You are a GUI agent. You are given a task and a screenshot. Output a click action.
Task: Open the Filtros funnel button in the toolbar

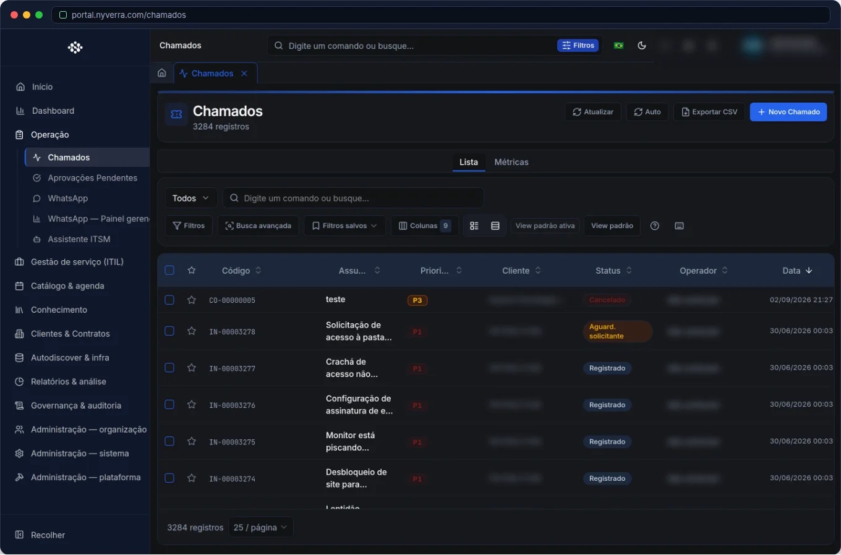189,226
